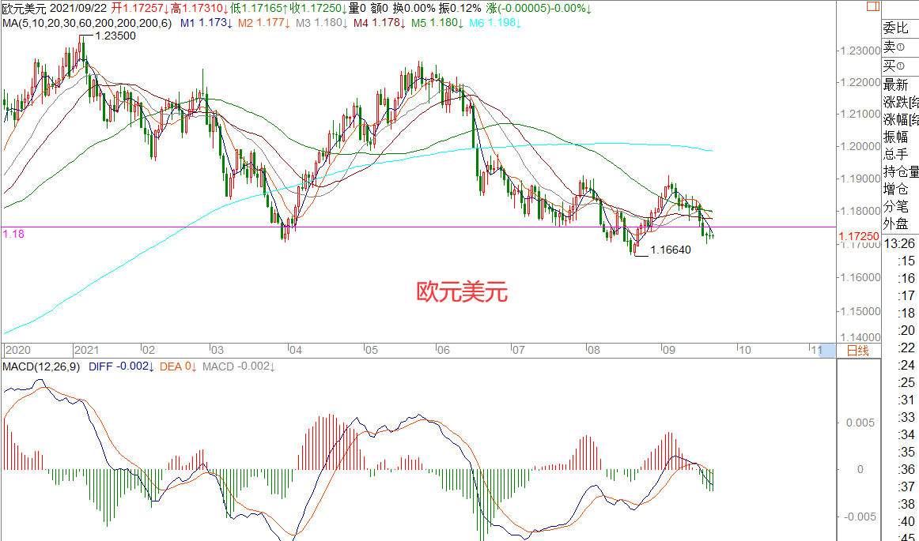Click the DIFF -0.002 value label
The image size is (919, 541).
click(121, 366)
